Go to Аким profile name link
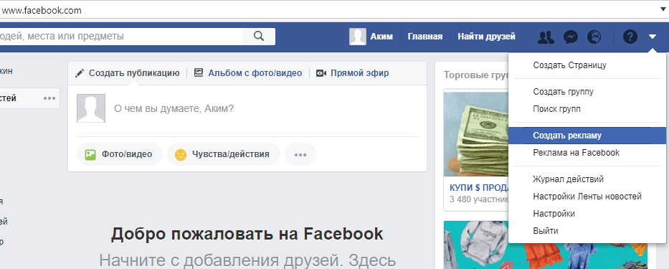Viewport: 669px width, 269px height. coord(381,37)
